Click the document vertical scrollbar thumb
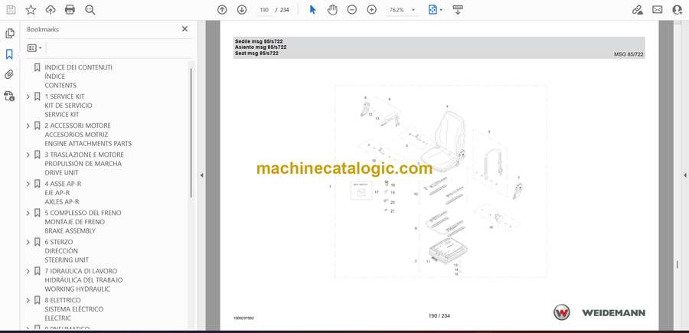 [678, 264]
